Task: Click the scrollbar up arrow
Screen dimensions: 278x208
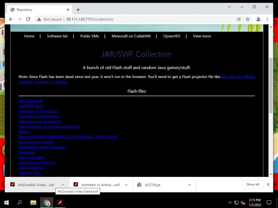Action: (x=271, y=27)
